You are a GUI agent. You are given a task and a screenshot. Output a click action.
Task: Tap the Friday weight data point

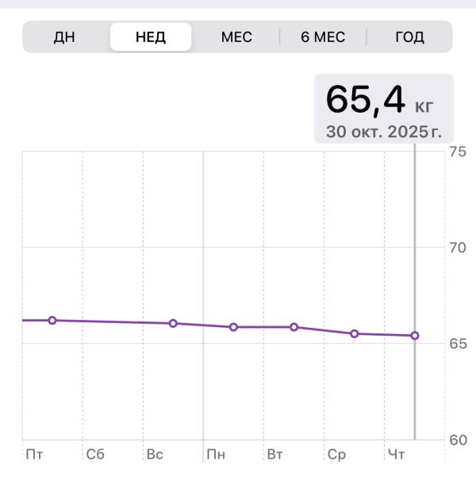tap(52, 321)
